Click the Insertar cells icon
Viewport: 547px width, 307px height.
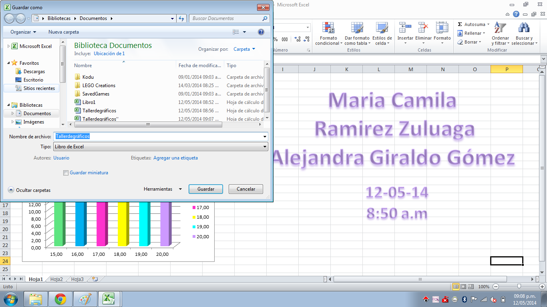[405, 28]
